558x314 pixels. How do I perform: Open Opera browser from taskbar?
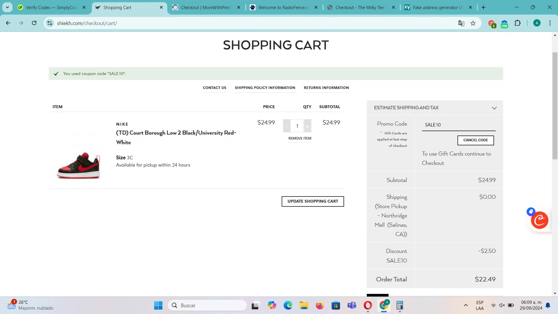pos(368,305)
